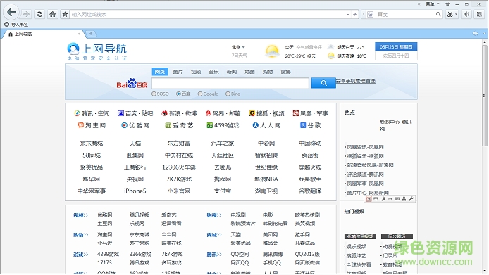Image resolution: width=489 pixels, height=275 pixels.
Task: Toggle the punctuation icon on IME bar
Action: click(x=390, y=199)
